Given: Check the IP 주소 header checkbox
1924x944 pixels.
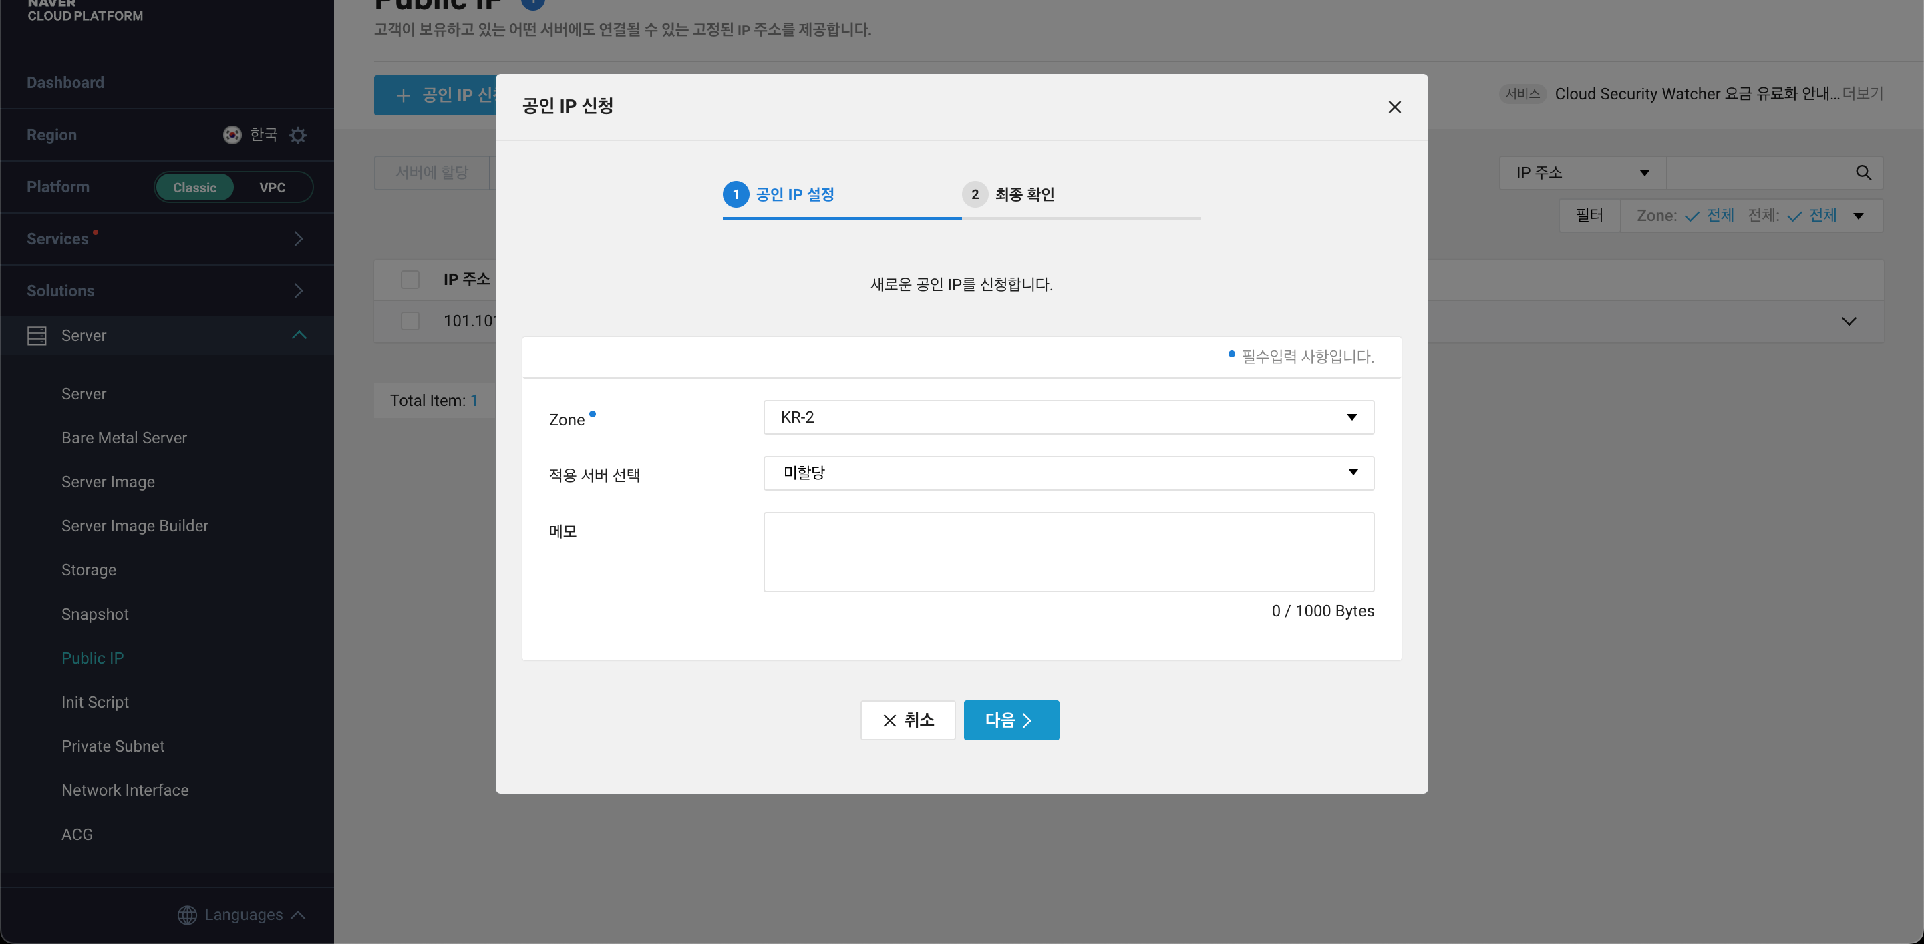Looking at the screenshot, I should (410, 280).
